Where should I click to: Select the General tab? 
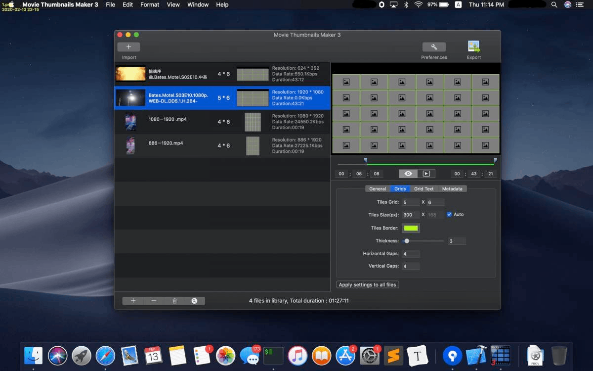click(x=378, y=189)
